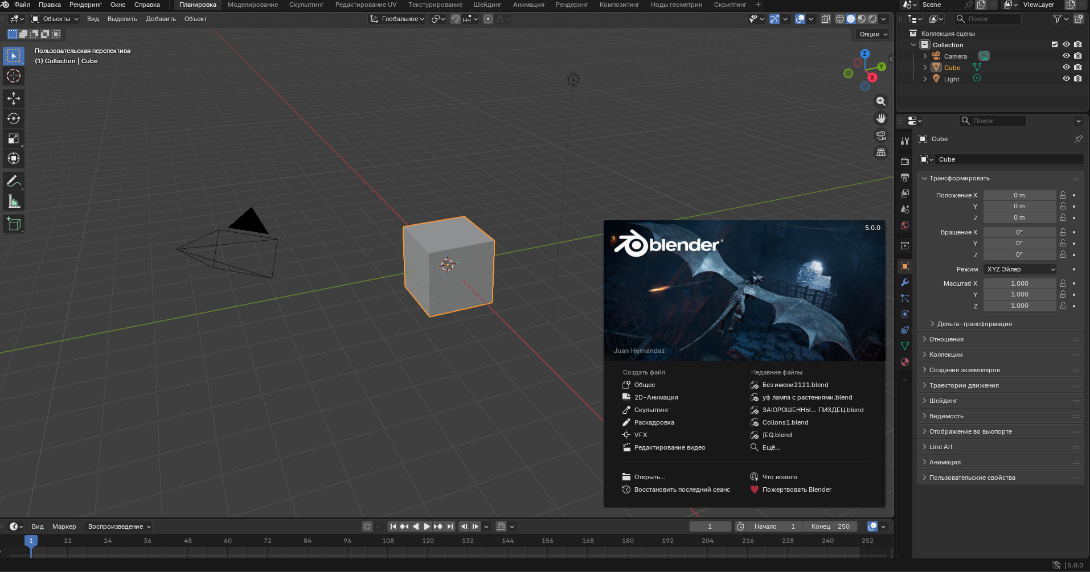Disable Cube in renders via camera icon
This screenshot has width=1090, height=572.
tap(1077, 67)
